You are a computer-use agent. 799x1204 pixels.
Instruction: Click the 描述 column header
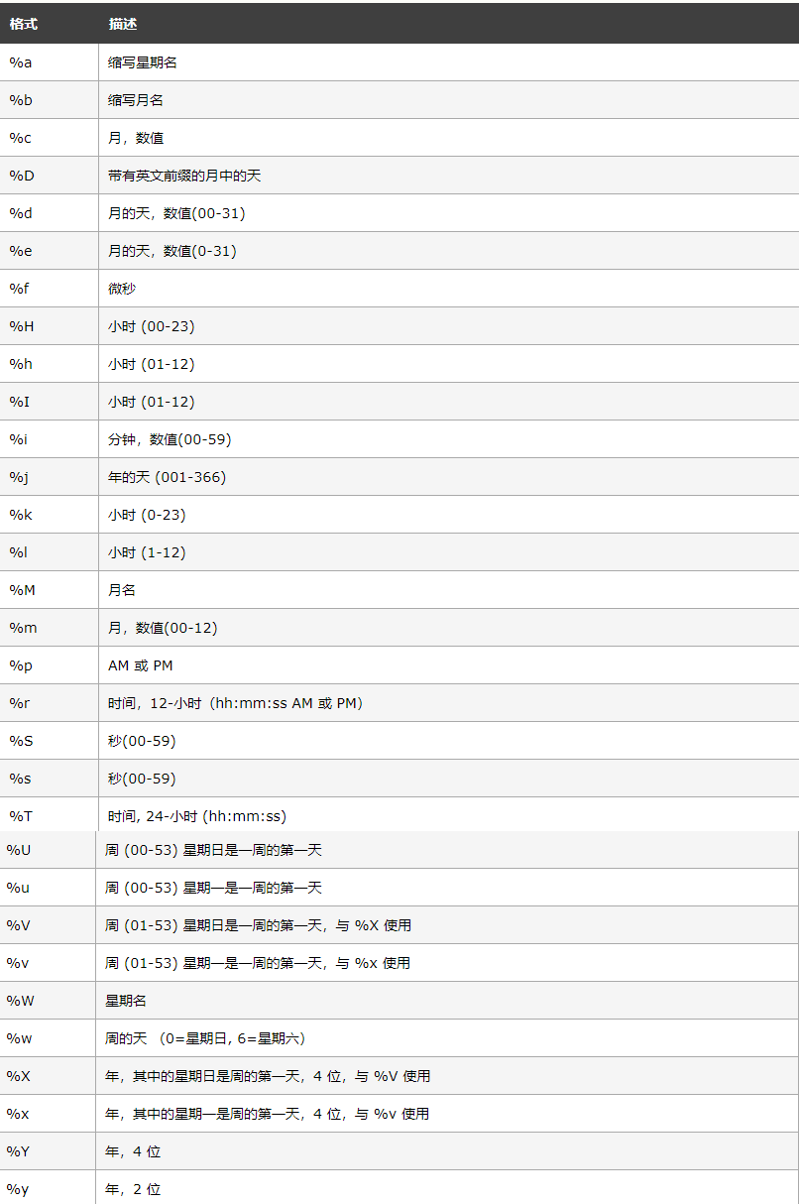coord(123,23)
